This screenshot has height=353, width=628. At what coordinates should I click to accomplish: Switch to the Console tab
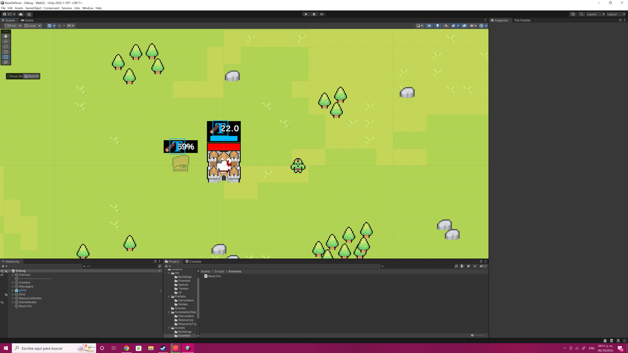tap(193, 261)
